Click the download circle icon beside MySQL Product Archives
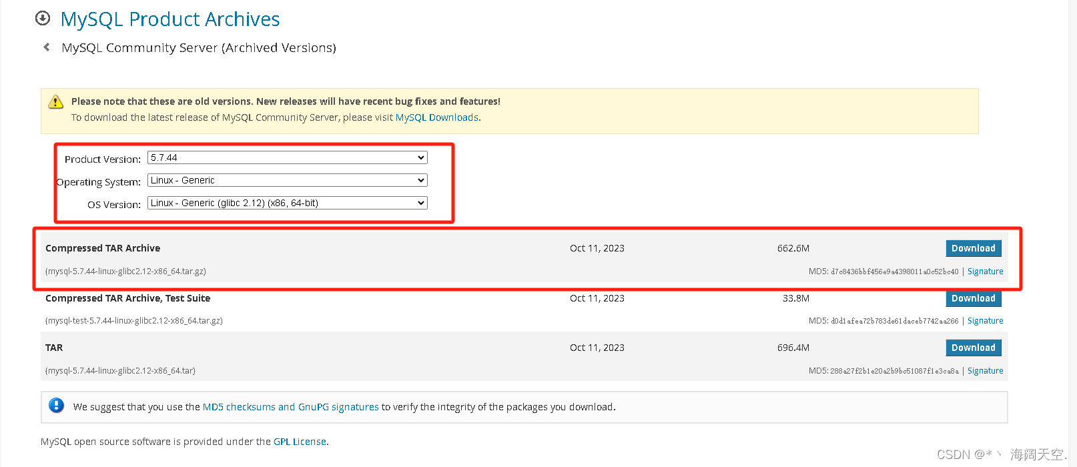This screenshot has width=1077, height=467. (x=43, y=19)
